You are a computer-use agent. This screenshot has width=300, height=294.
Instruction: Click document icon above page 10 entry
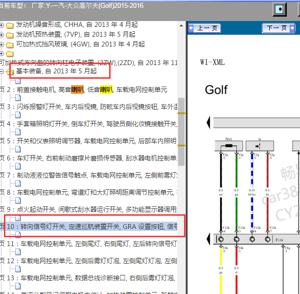[18, 218]
